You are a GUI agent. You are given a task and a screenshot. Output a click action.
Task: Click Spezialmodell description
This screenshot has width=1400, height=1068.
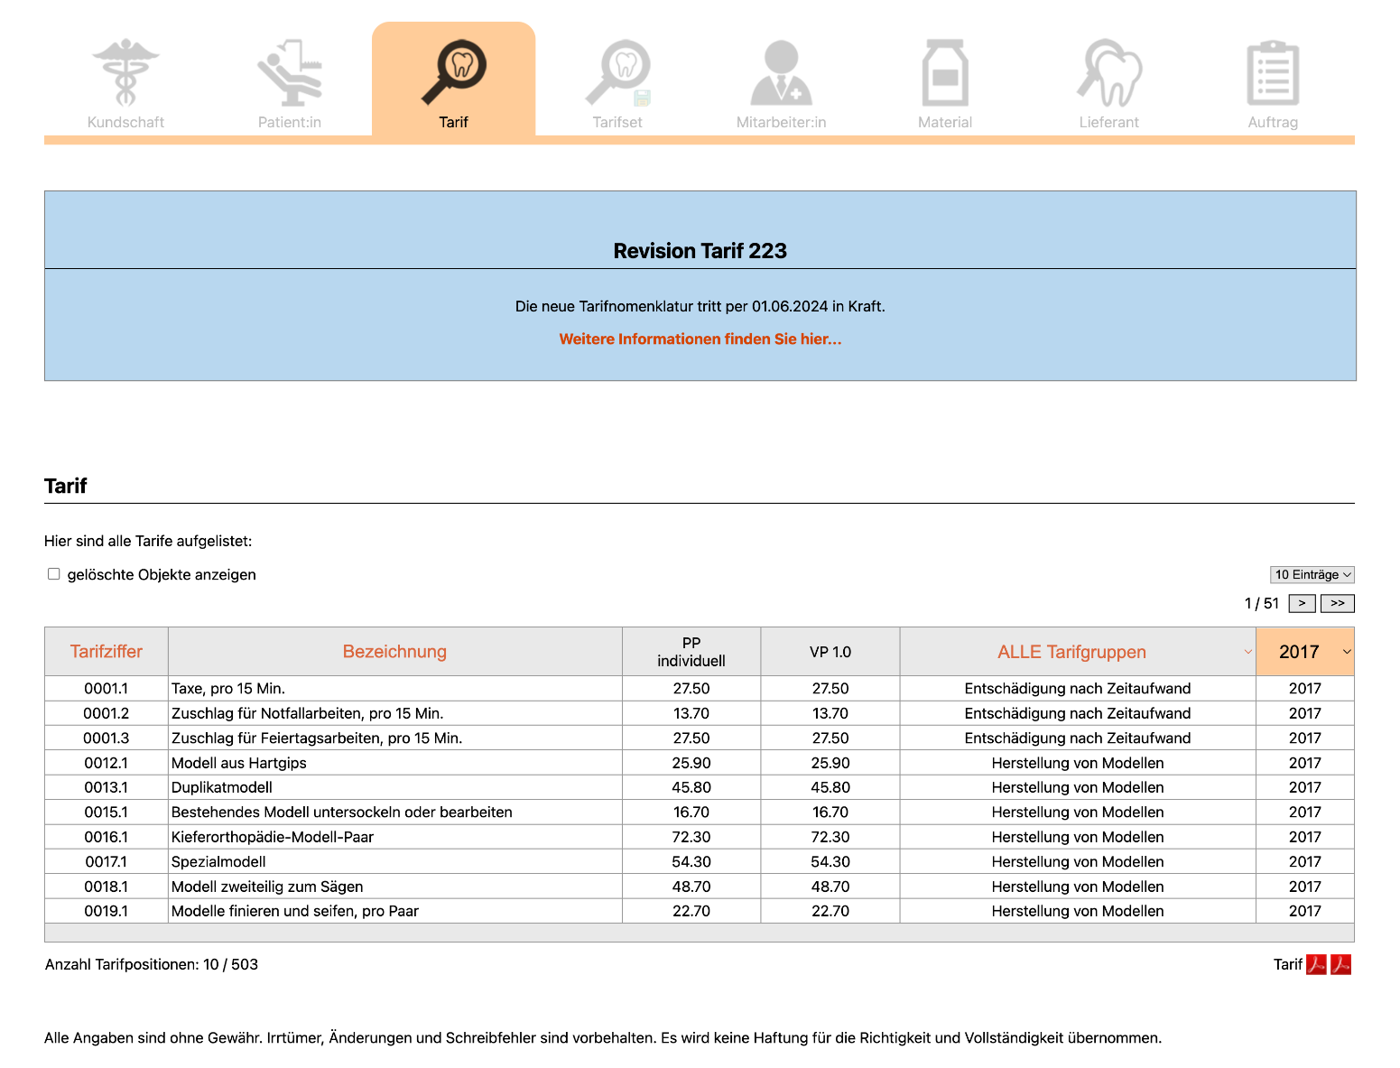click(218, 862)
